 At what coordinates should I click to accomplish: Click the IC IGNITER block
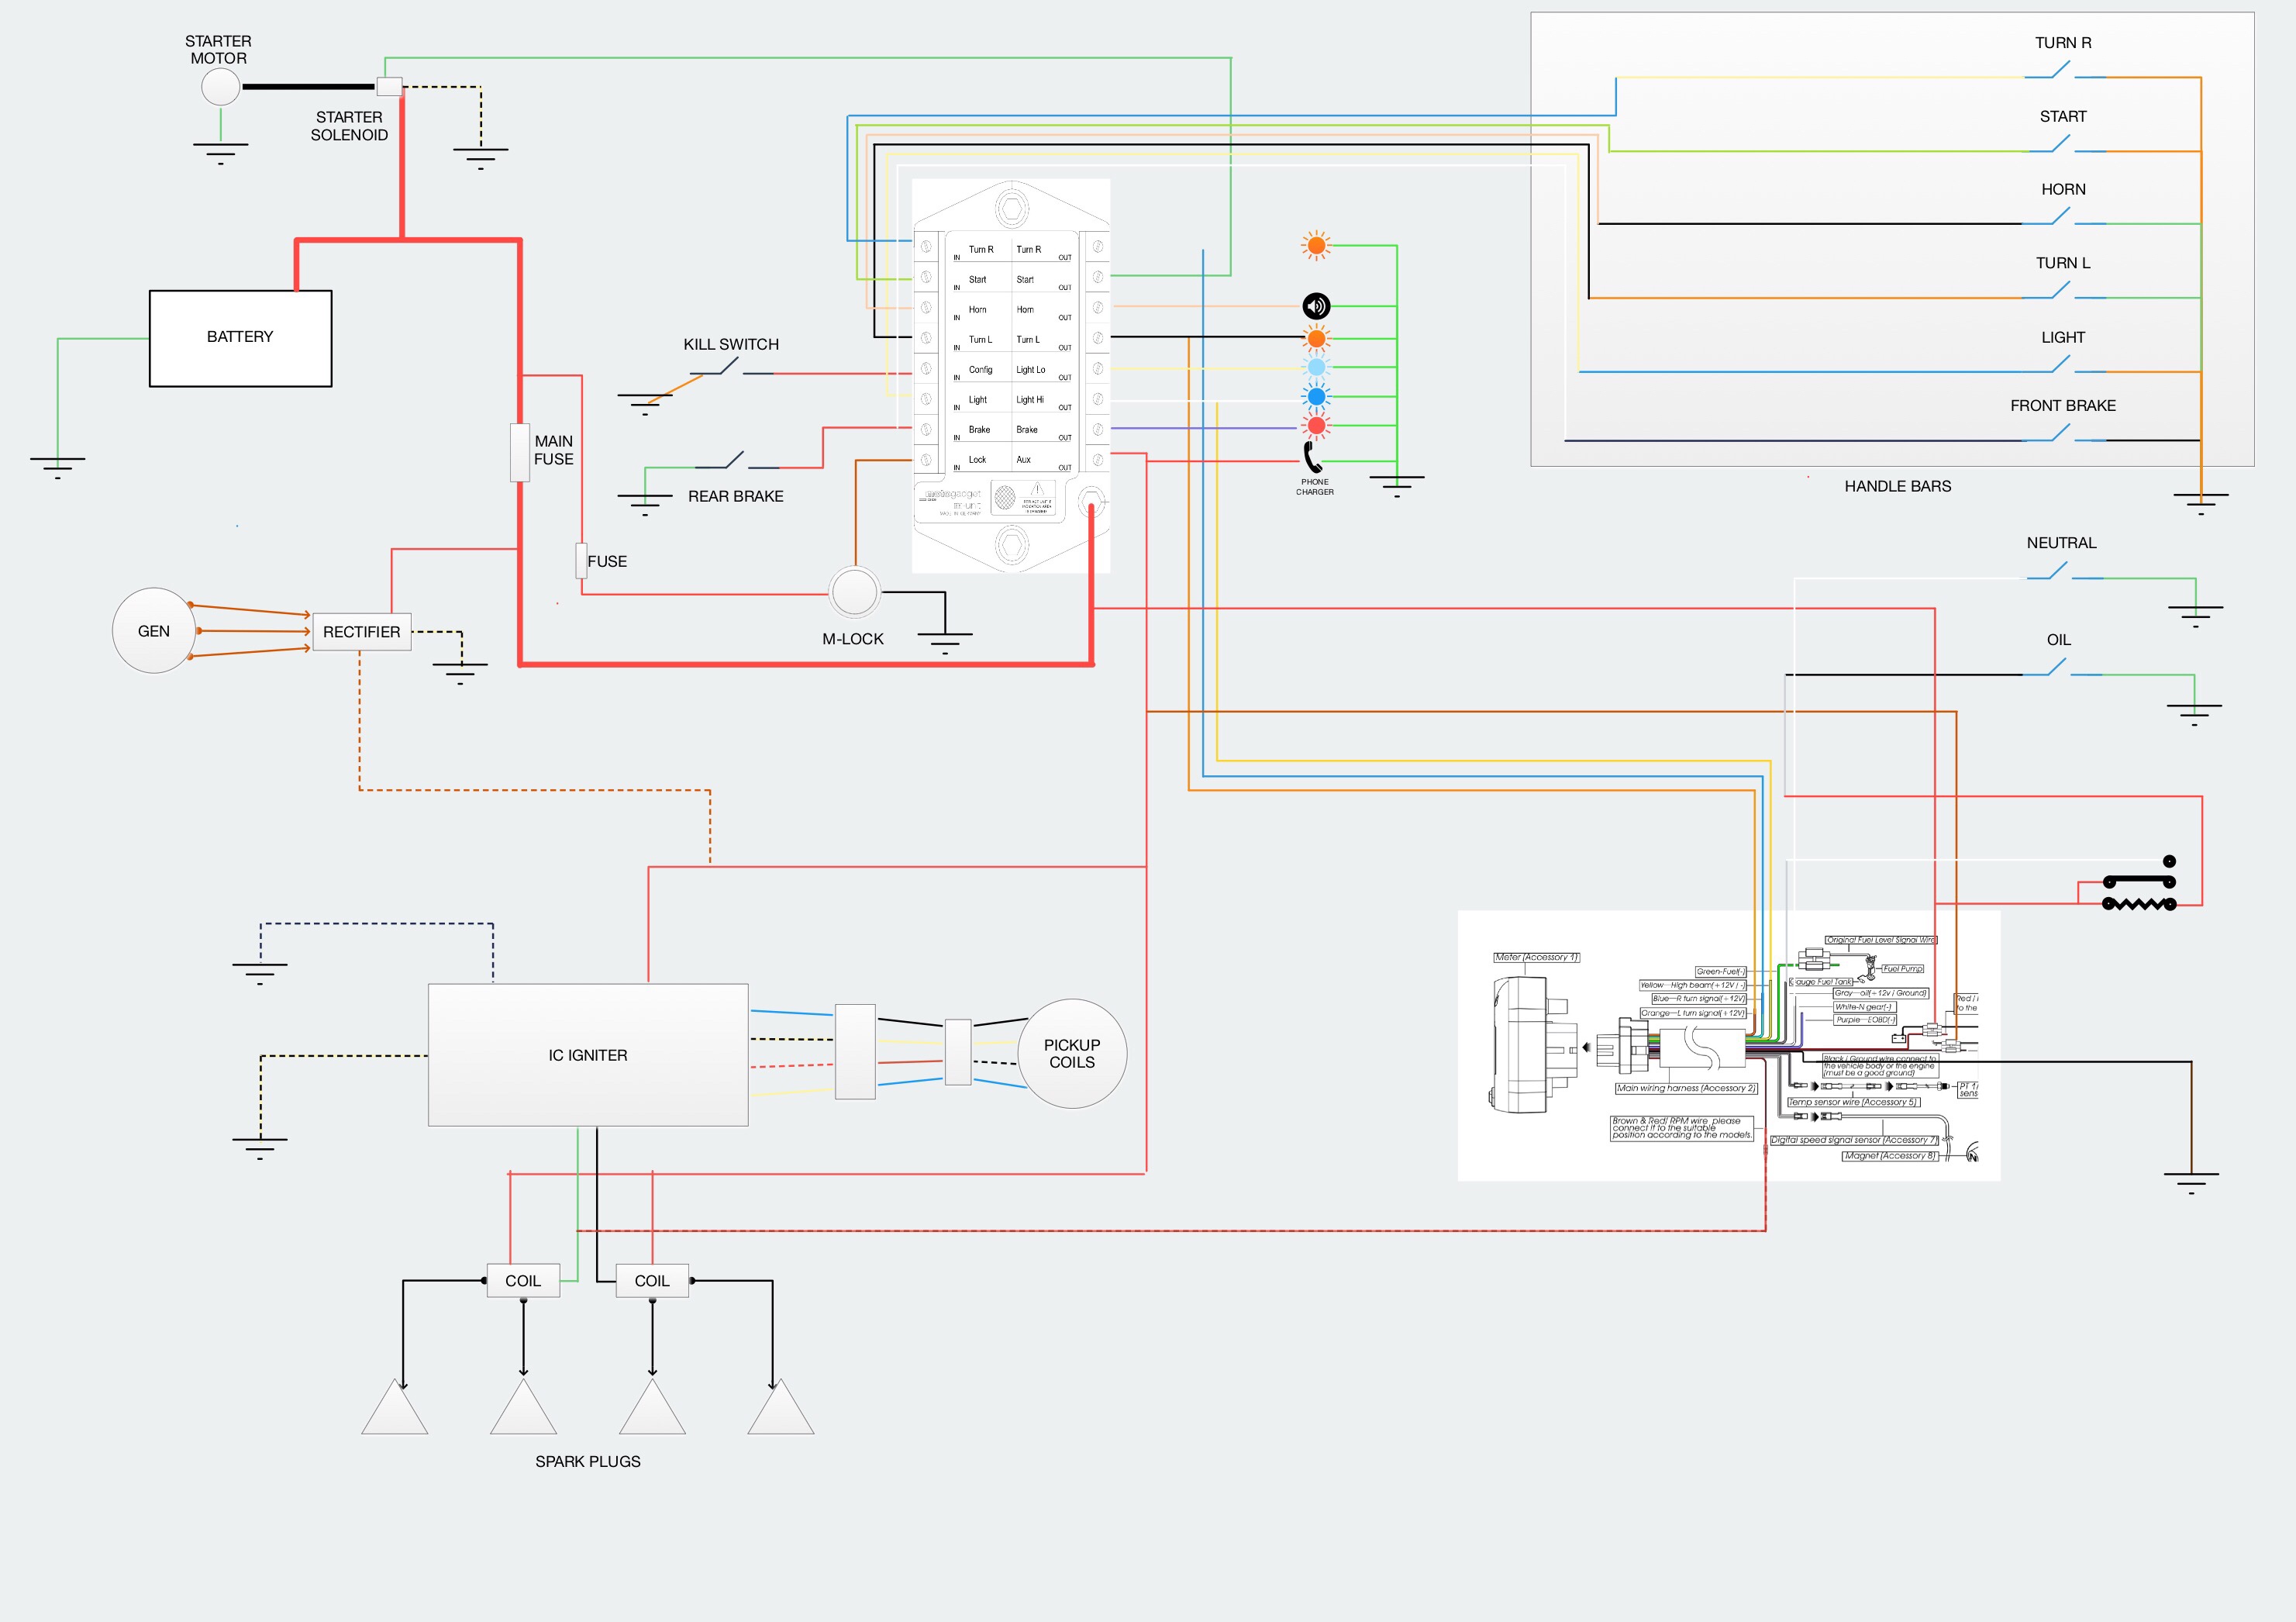point(588,1055)
